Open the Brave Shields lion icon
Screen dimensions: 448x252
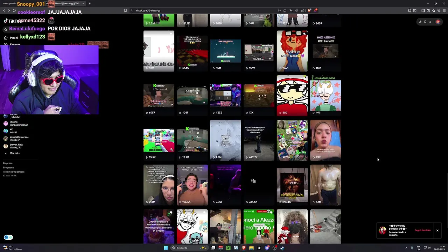pos(309,10)
